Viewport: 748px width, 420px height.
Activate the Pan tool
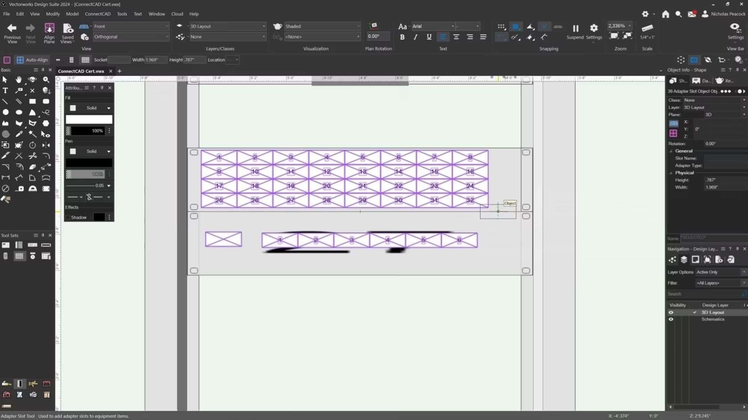click(x=19, y=80)
